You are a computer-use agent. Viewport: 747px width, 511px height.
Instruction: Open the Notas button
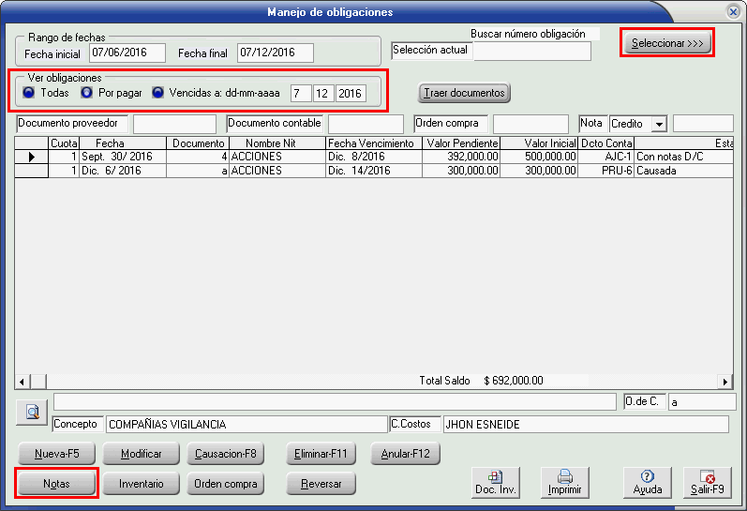coord(56,484)
